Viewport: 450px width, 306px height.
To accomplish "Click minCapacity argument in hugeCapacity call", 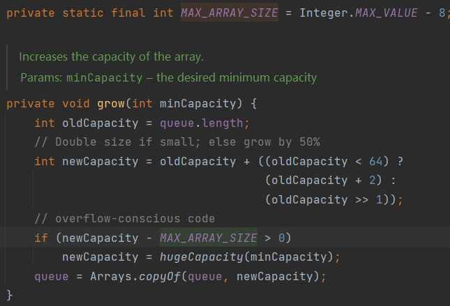I will click(x=288, y=257).
